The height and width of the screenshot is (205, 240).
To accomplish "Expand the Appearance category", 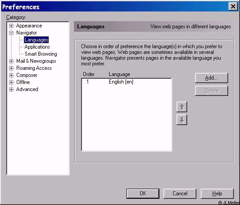I will [11, 26].
